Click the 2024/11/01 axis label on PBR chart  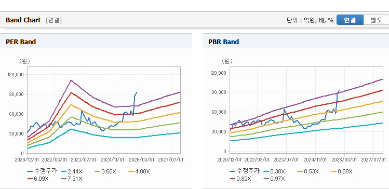(315, 160)
